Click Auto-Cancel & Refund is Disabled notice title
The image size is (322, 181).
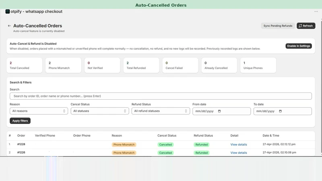[33, 44]
